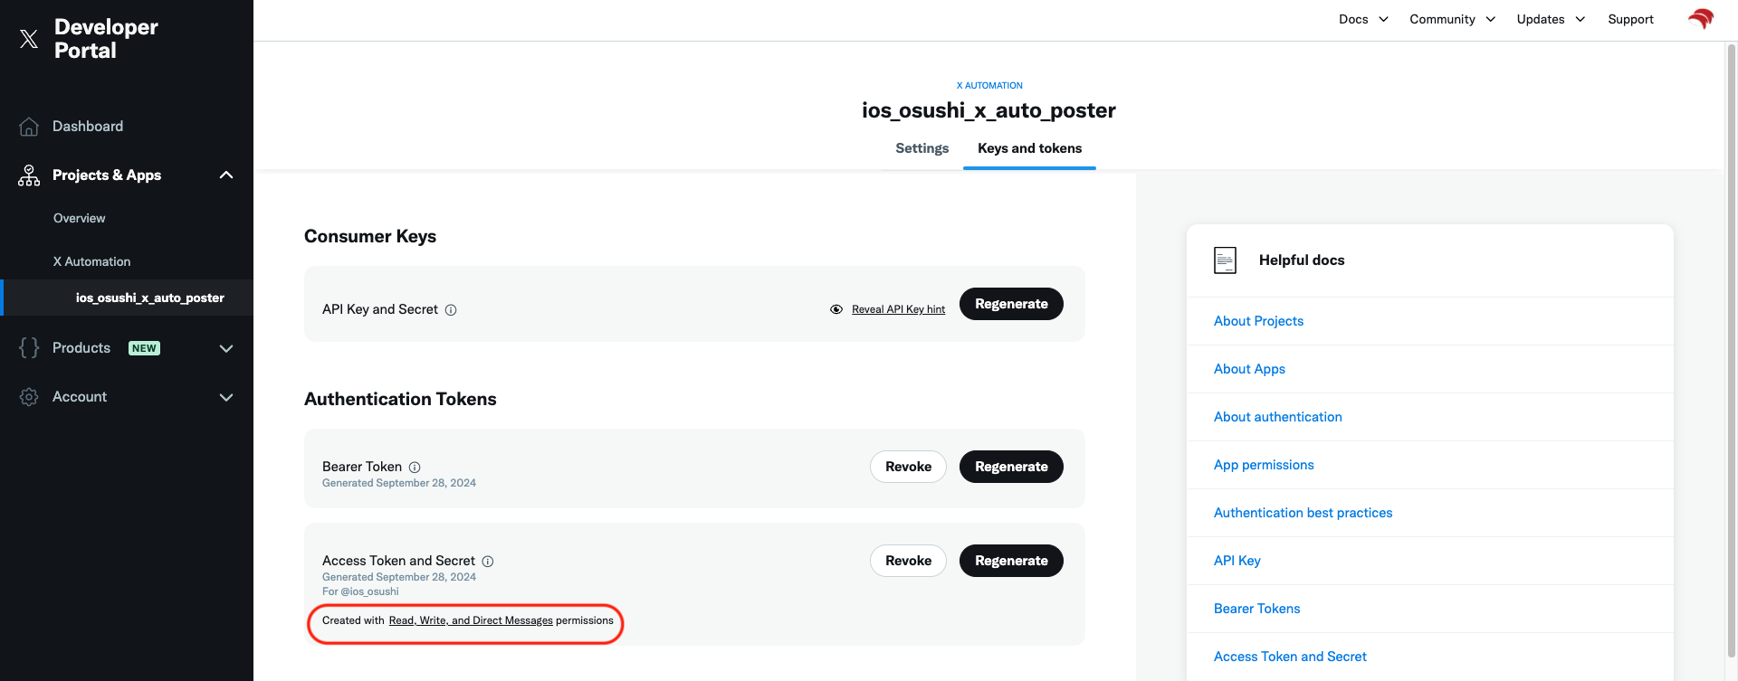Viewport: 1738px width, 681px height.
Task: Open the red profile avatar in top bar
Action: (1701, 19)
